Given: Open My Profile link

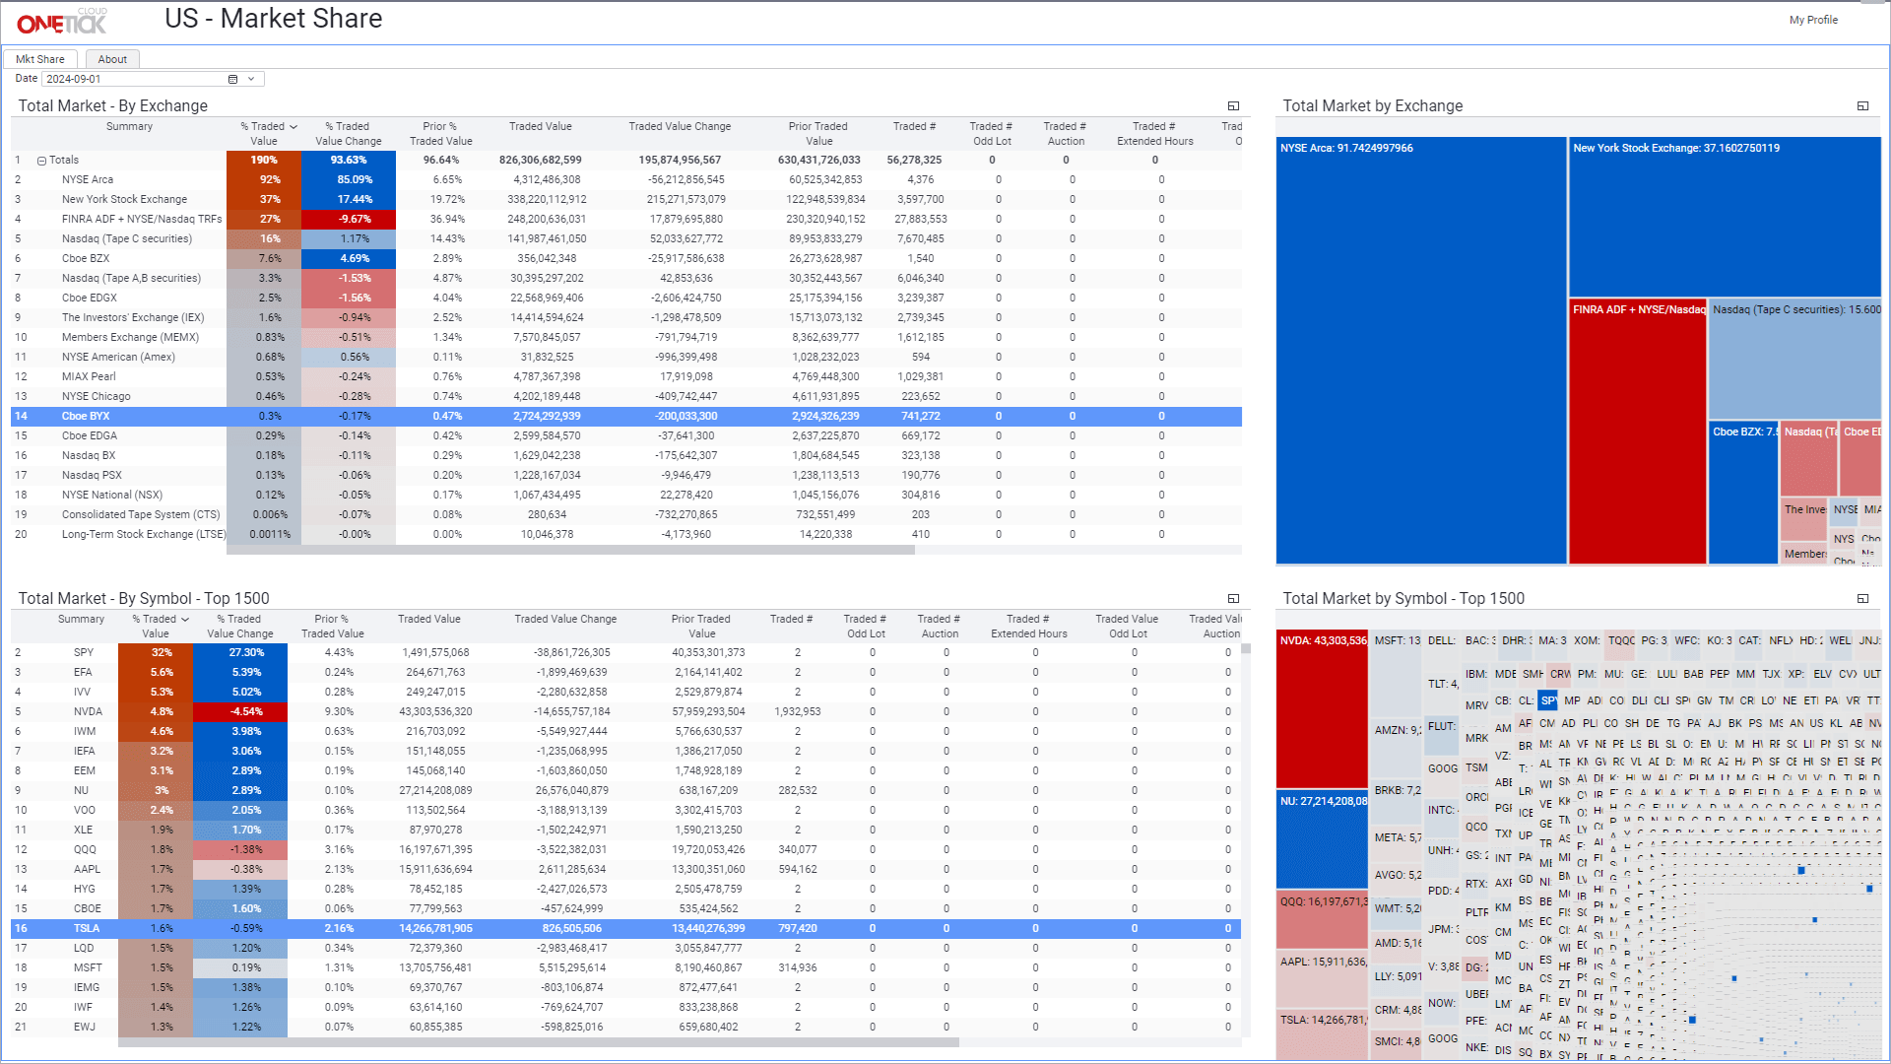Looking at the screenshot, I should [1812, 20].
